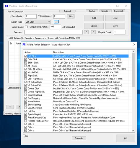Uncheck the All checkbox
Image resolution: width=140 pixels, height=148 pixels.
point(24,136)
